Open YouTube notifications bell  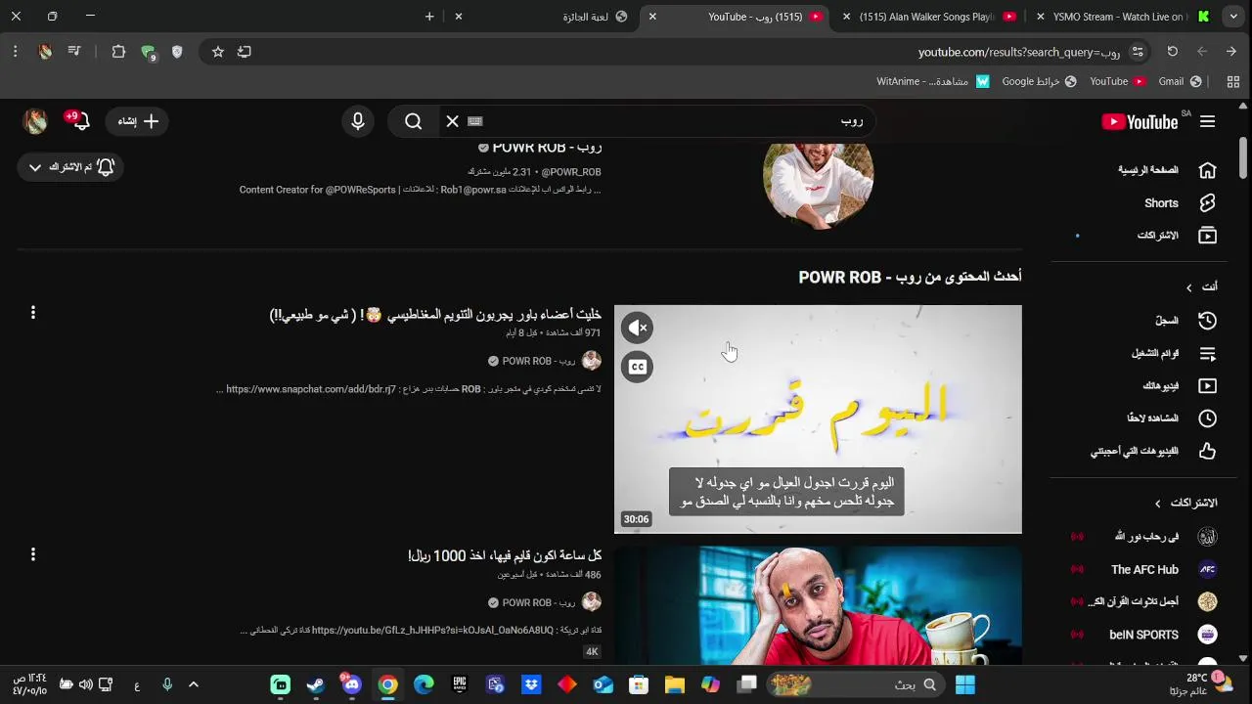(x=80, y=121)
